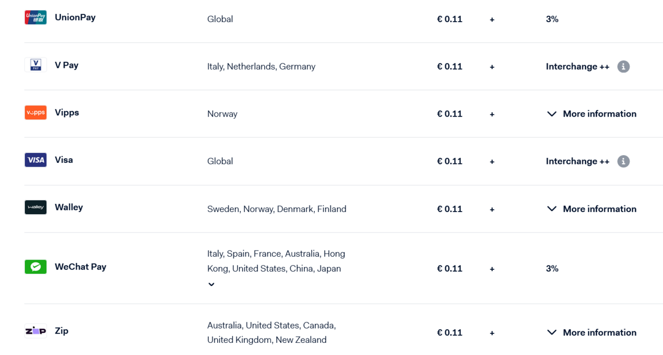Click the UnionPay logo icon
The width and height of the screenshot is (663, 355).
35,18
